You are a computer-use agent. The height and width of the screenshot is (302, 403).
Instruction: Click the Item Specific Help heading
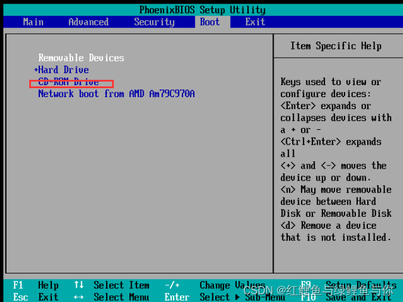[336, 46]
